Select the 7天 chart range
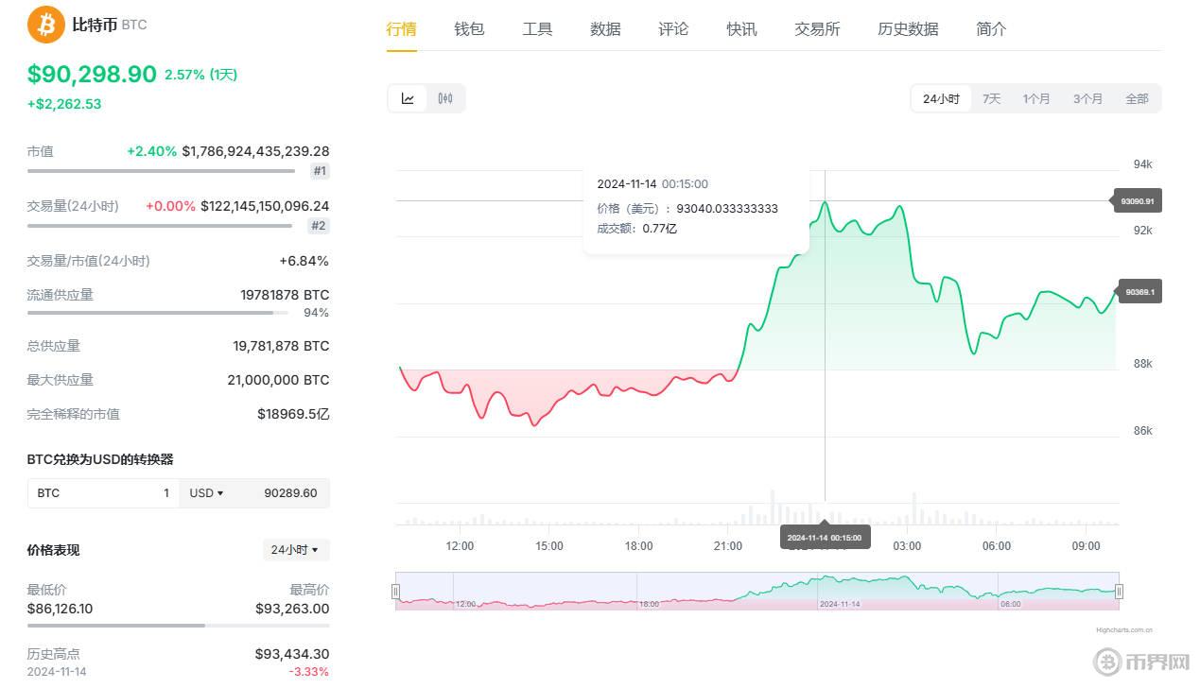 [991, 98]
